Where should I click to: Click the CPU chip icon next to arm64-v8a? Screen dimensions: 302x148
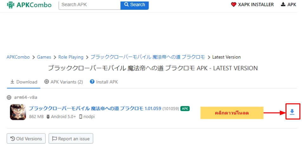click(9, 97)
